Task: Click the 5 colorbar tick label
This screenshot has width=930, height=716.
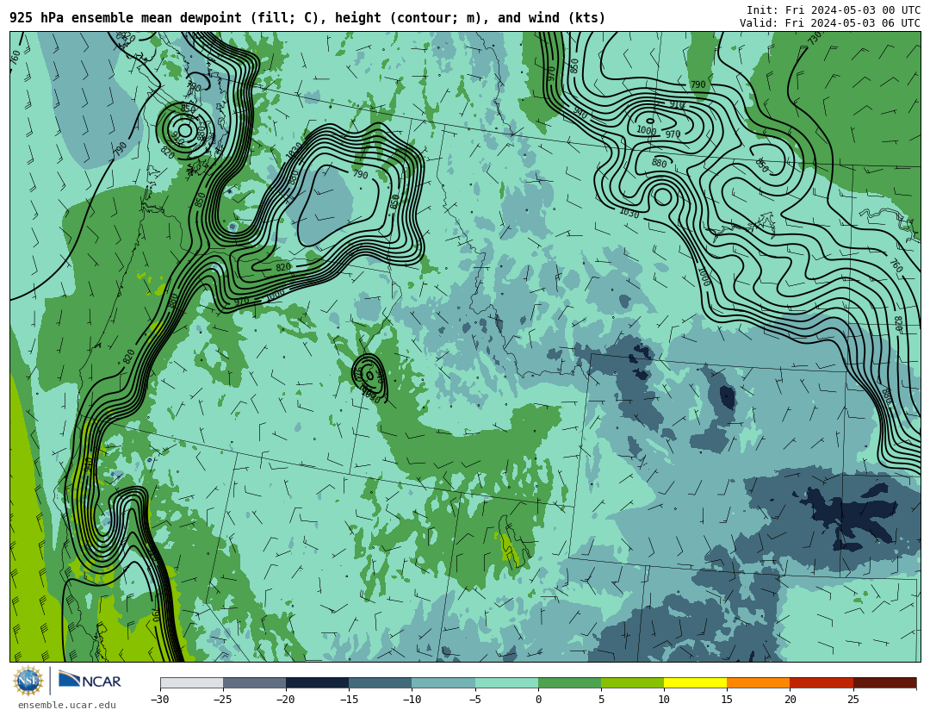Action: [601, 700]
